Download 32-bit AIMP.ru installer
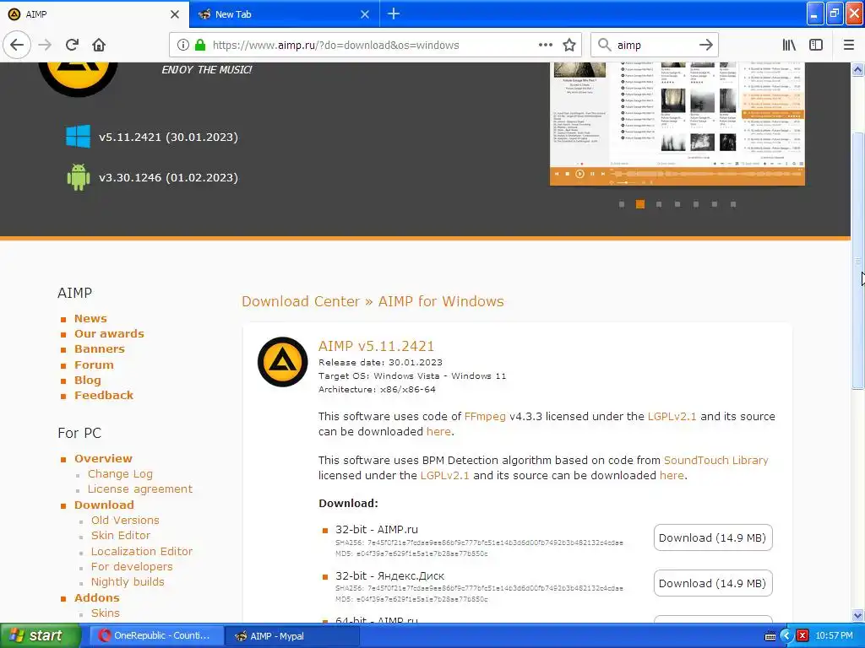 (x=713, y=537)
